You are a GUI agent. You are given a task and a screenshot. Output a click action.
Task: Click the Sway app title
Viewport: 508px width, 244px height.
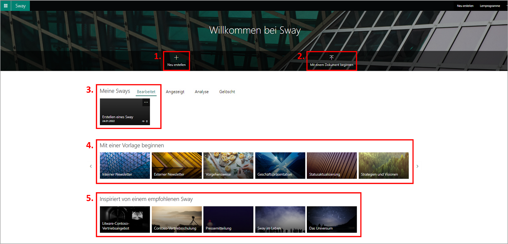point(20,6)
